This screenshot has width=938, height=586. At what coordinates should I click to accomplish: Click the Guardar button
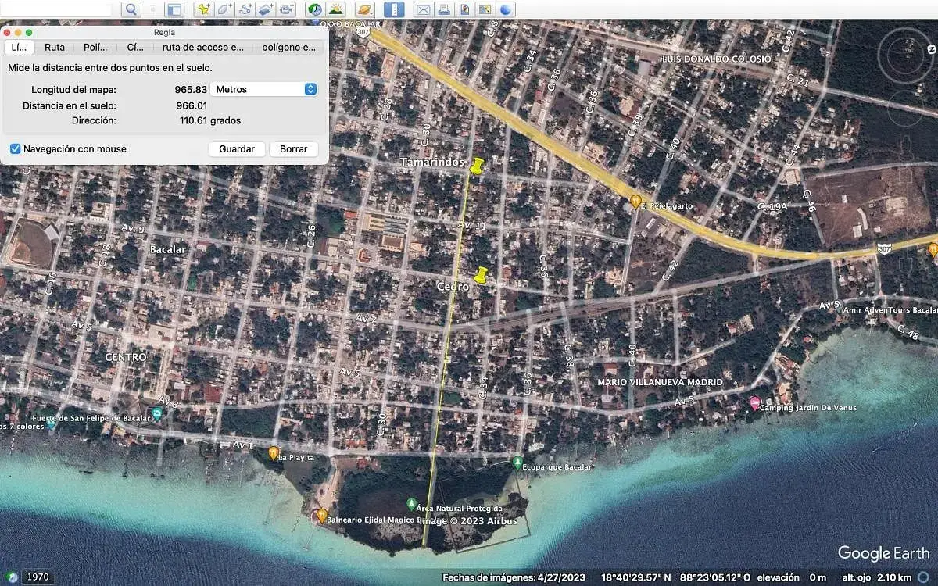point(237,148)
